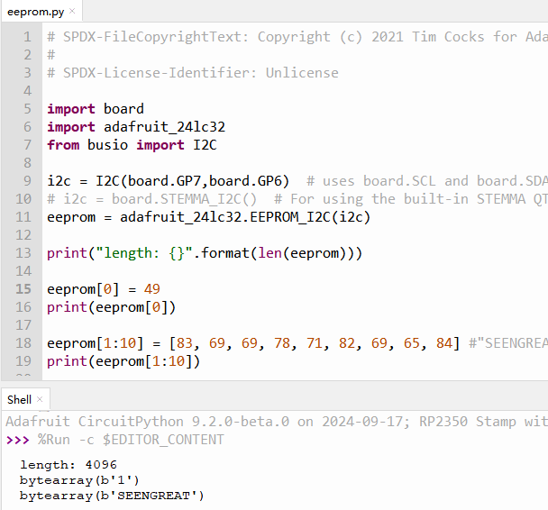Click the EEPROM_I2C(i2c) assignment line

coord(208,217)
